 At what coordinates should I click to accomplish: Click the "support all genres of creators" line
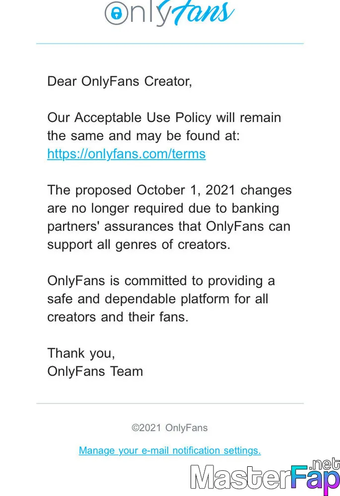tap(138, 245)
